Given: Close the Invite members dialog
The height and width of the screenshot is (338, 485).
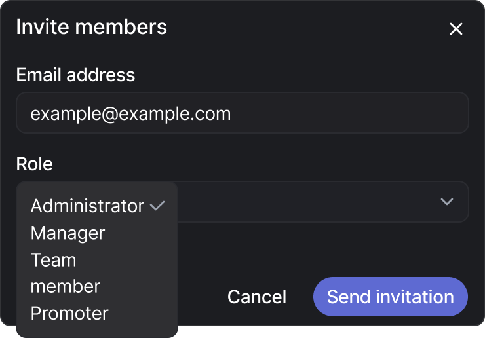Looking at the screenshot, I should point(456,29).
